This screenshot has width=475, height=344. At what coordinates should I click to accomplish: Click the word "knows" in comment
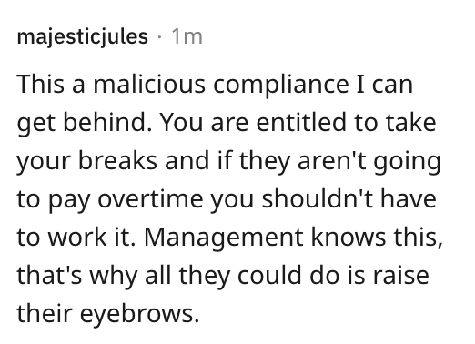pos(349,237)
